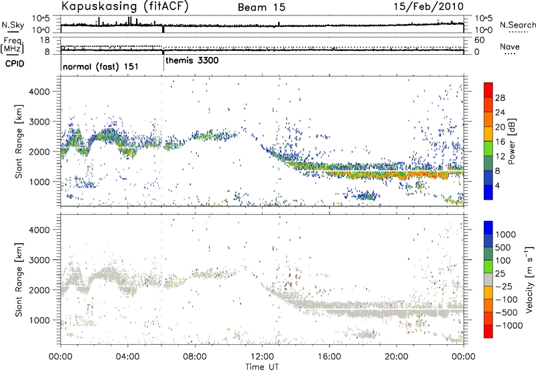The image size is (536, 371).
Task: Select the "24" power colorbar value
Action: click(500, 113)
